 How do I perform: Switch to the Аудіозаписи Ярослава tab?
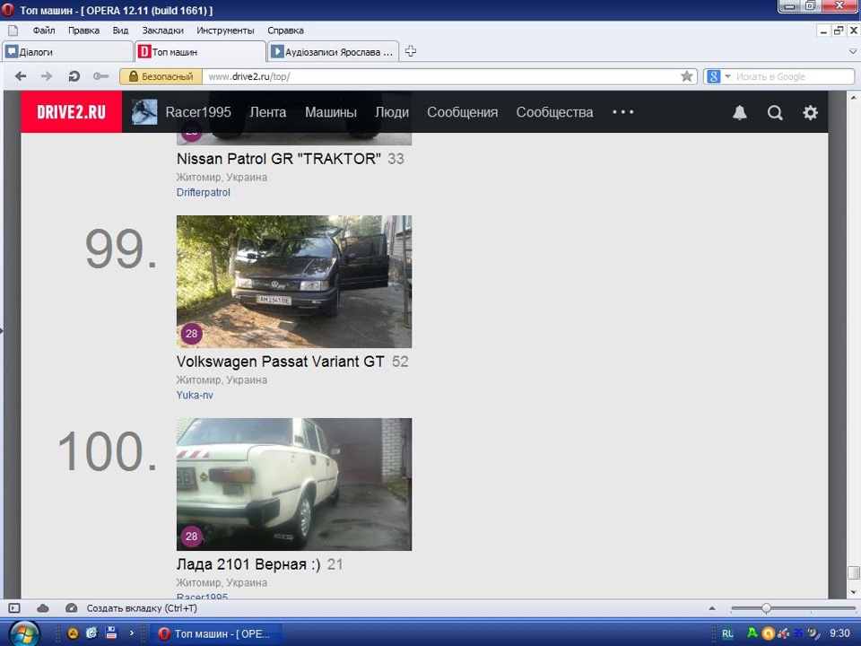[x=334, y=52]
